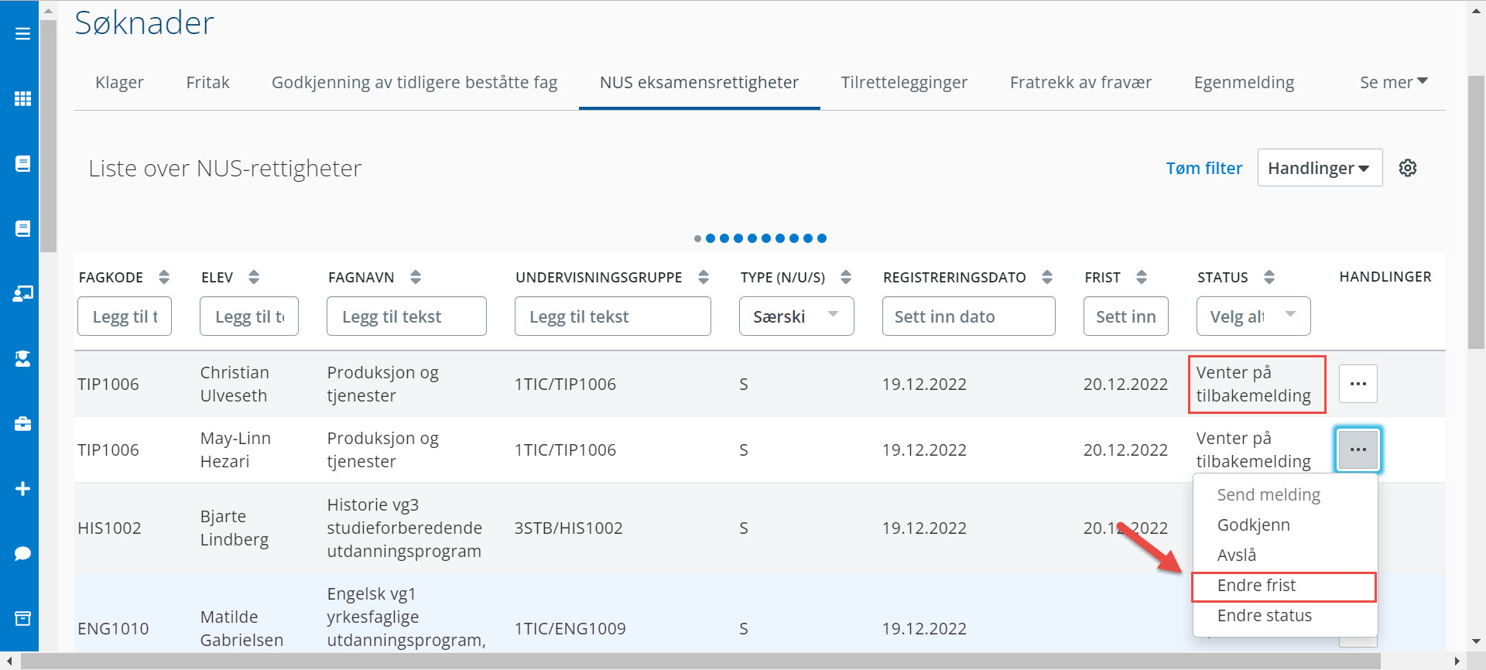Click the 1TIC/ENG1009 group cell
The image size is (1486, 670).
tap(570, 628)
